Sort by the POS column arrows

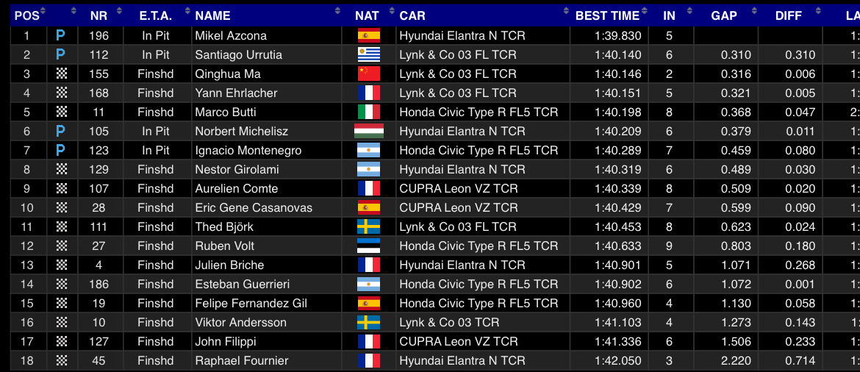click(43, 11)
